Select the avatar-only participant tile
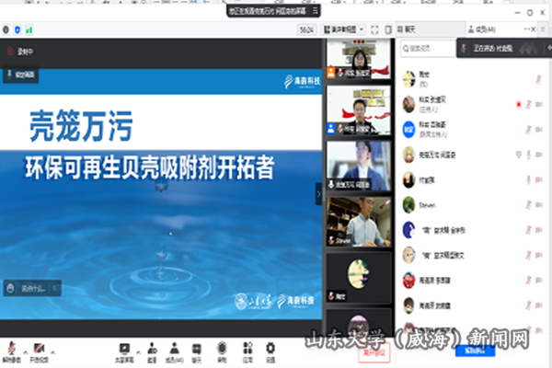552x368 pixels. [x=359, y=278]
